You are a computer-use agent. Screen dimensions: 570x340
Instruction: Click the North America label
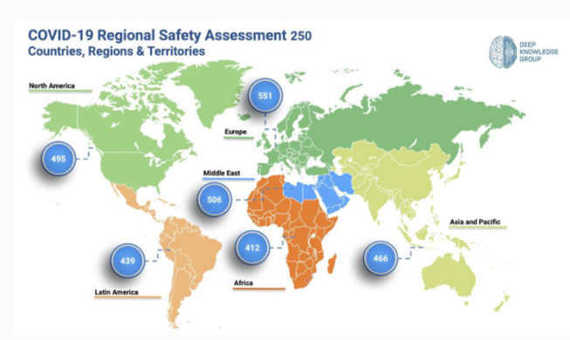tap(52, 85)
